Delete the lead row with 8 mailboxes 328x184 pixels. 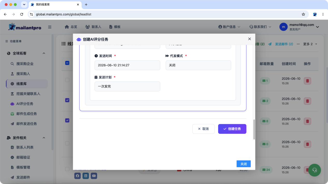[307, 121]
